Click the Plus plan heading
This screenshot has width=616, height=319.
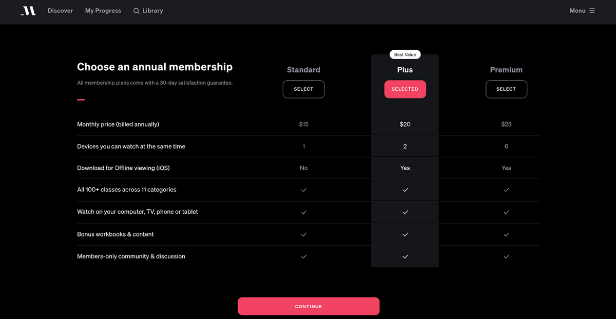(x=405, y=70)
